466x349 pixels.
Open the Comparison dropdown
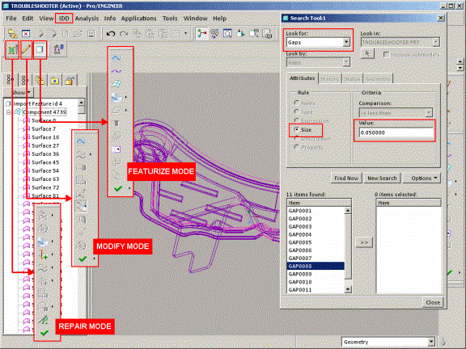click(x=429, y=113)
